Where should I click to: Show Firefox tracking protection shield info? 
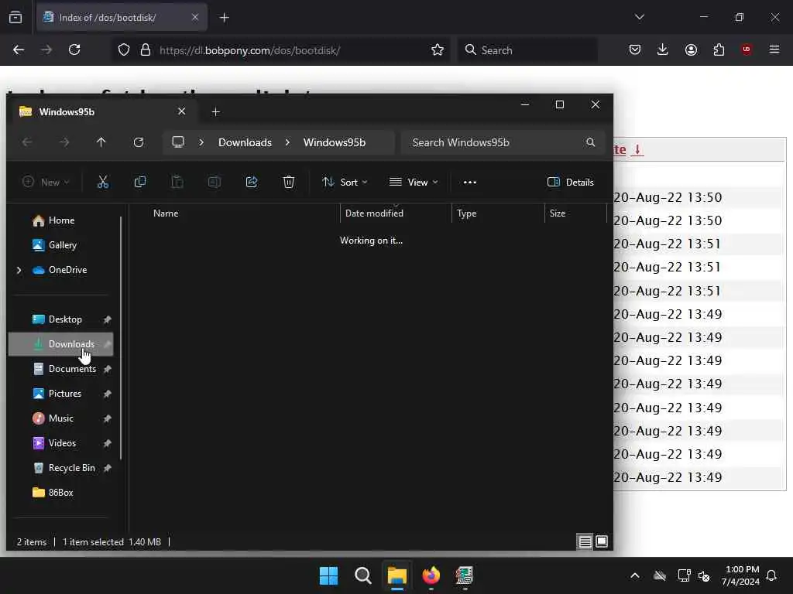(x=124, y=49)
